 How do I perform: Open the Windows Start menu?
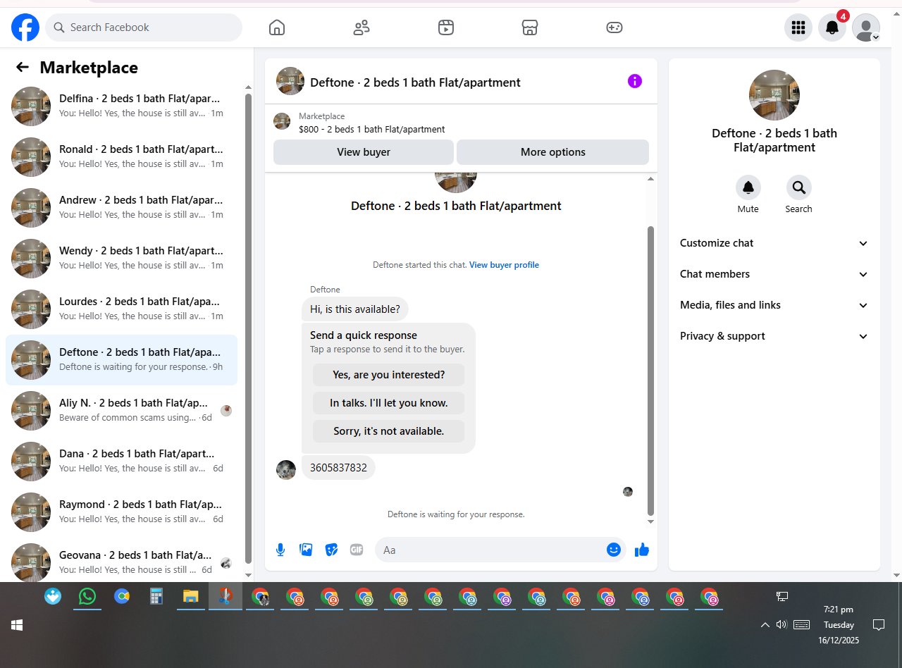pyautogui.click(x=17, y=625)
